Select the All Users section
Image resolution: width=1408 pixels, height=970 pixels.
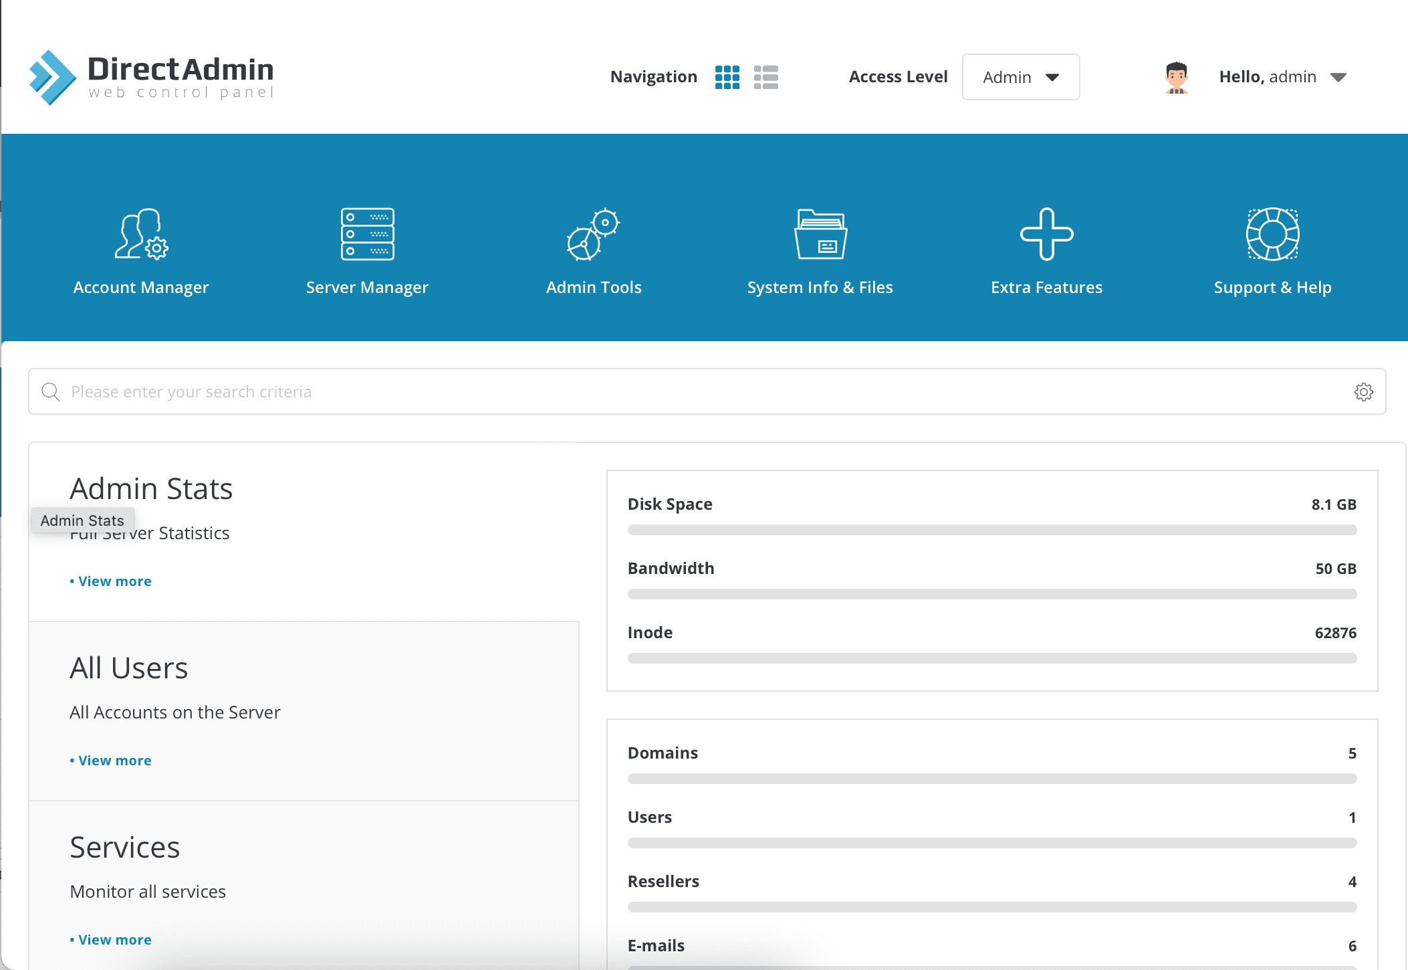129,667
